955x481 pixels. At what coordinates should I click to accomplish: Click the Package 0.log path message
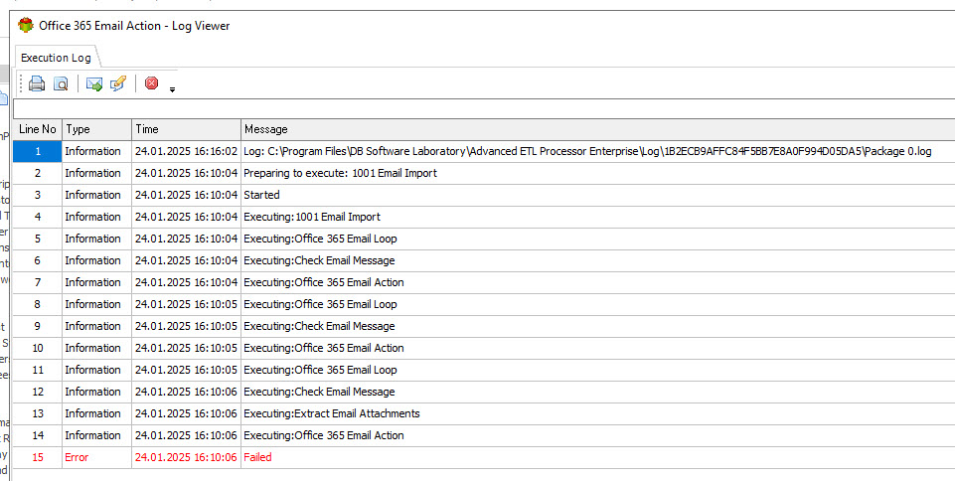[587, 151]
